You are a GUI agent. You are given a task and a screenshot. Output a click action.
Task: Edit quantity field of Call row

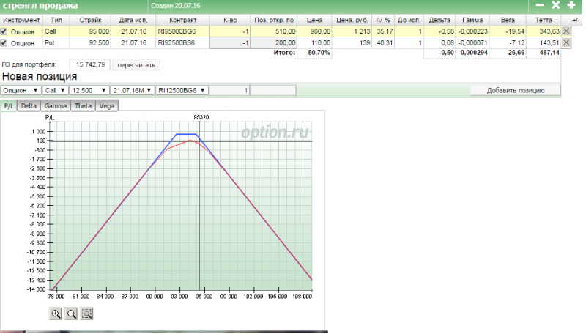pos(230,31)
